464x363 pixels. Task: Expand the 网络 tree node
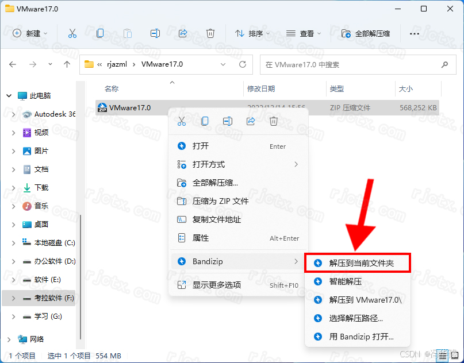9,339
